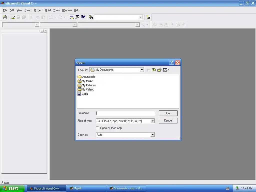Click the dialog Help question mark button
This screenshot has width=256, height=192.
171,62
